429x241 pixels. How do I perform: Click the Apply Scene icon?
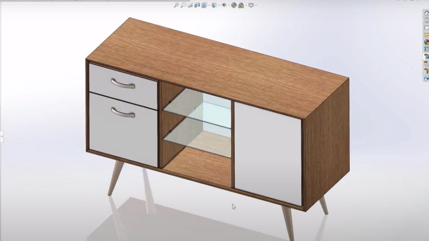point(241,5)
